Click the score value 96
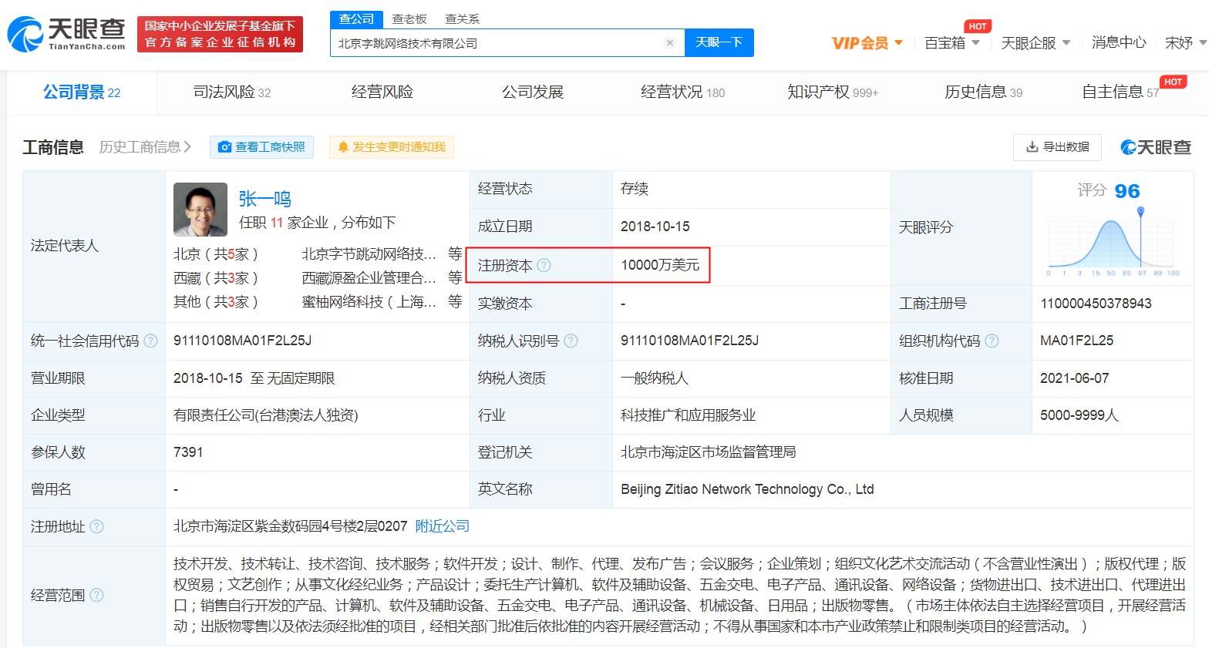The height and width of the screenshot is (648, 1209). point(1127,191)
